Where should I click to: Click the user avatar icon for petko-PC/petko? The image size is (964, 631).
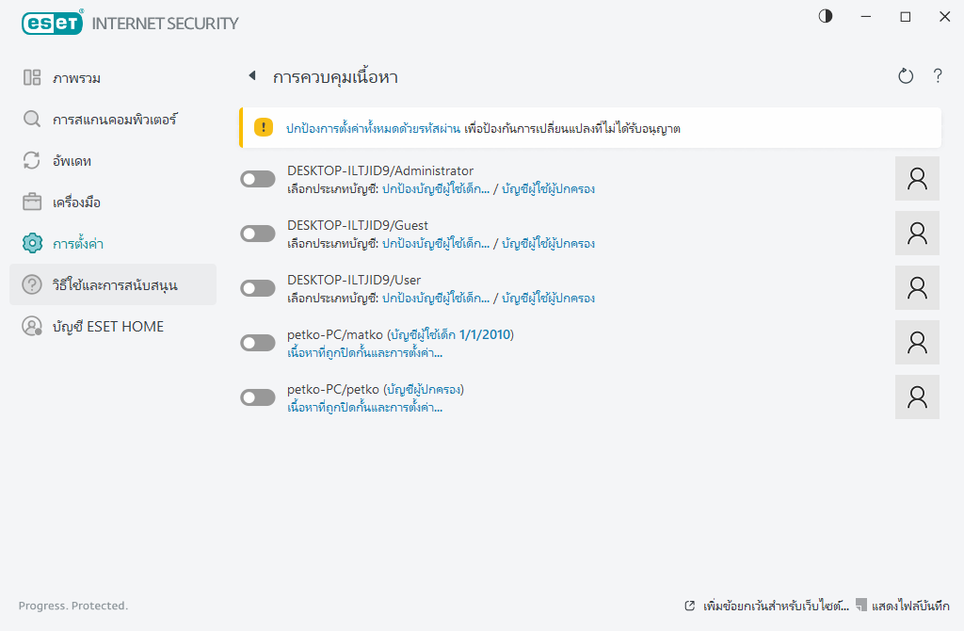[x=917, y=397]
